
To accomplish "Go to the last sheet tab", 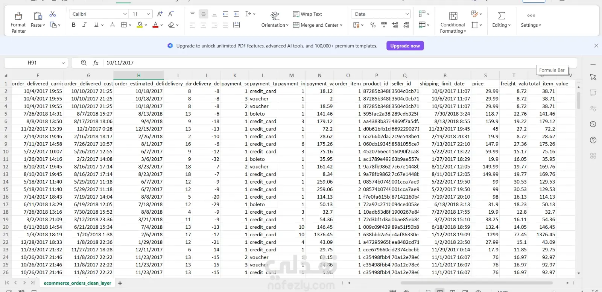I will pos(33,283).
